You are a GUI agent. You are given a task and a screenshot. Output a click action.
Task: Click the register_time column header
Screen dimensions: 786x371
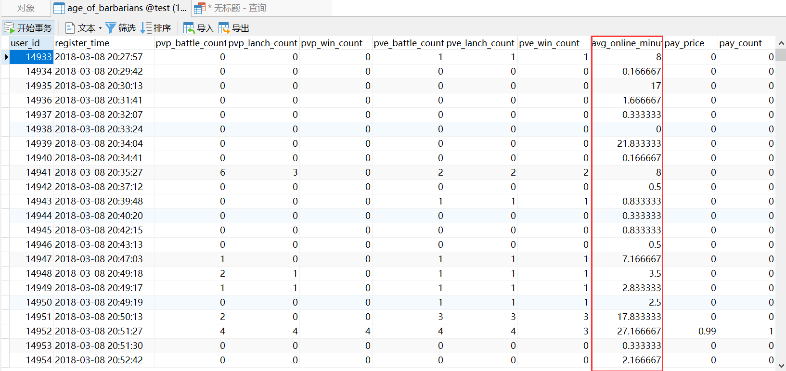tap(104, 43)
